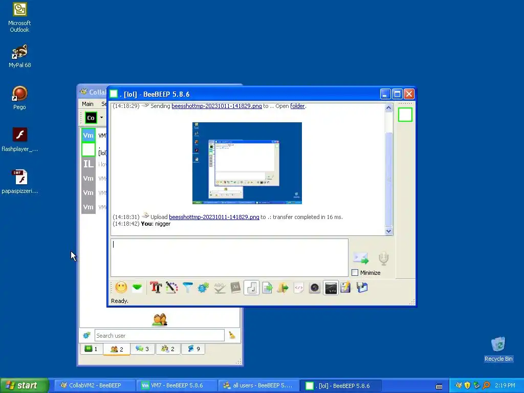Focus the chat message input box

point(229,258)
